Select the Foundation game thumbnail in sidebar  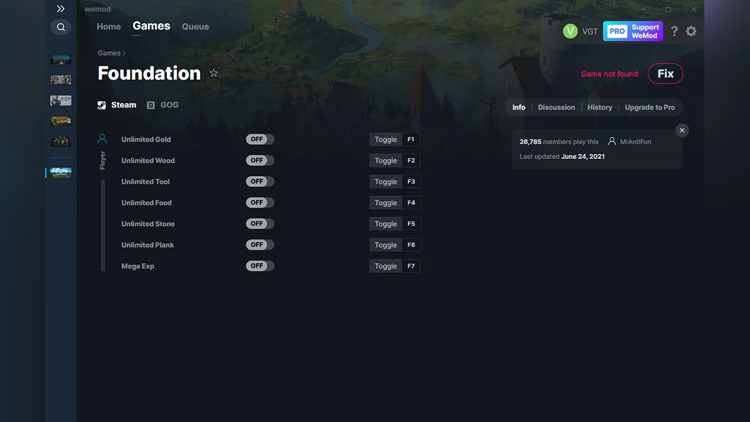[x=61, y=173]
